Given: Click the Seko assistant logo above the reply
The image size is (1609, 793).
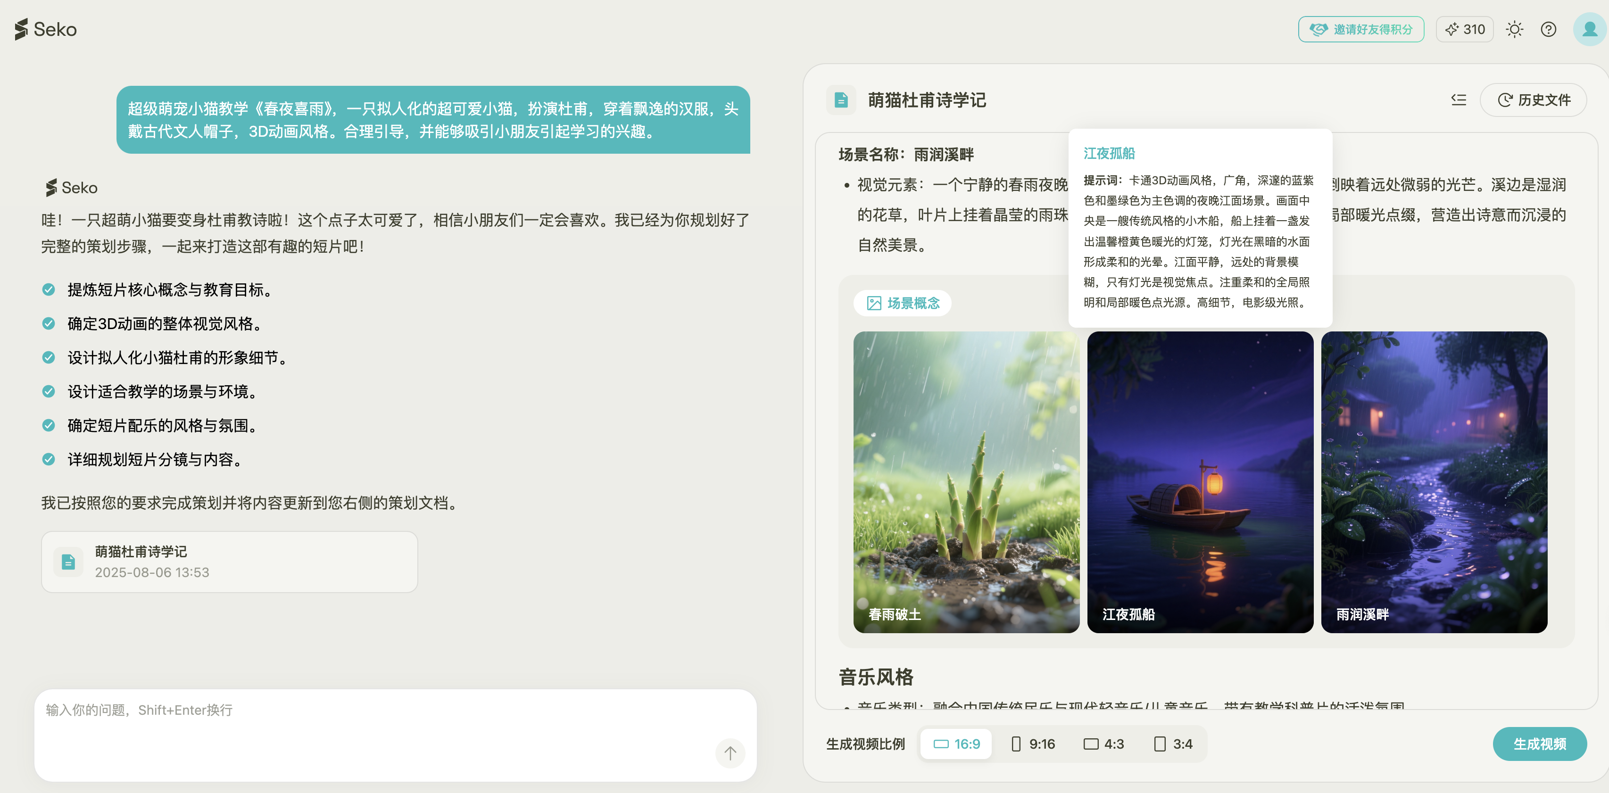Looking at the screenshot, I should tap(71, 188).
